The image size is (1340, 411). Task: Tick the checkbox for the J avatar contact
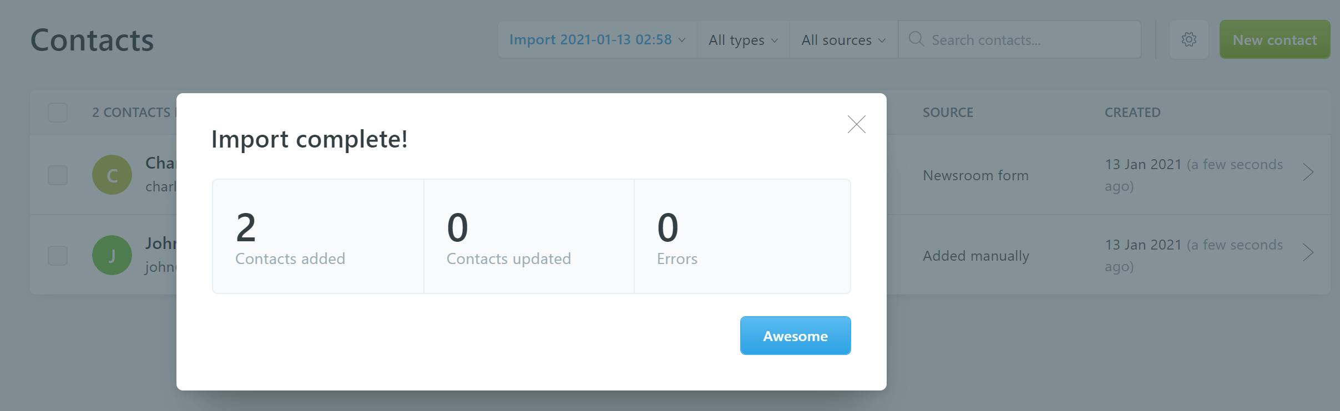coord(58,256)
